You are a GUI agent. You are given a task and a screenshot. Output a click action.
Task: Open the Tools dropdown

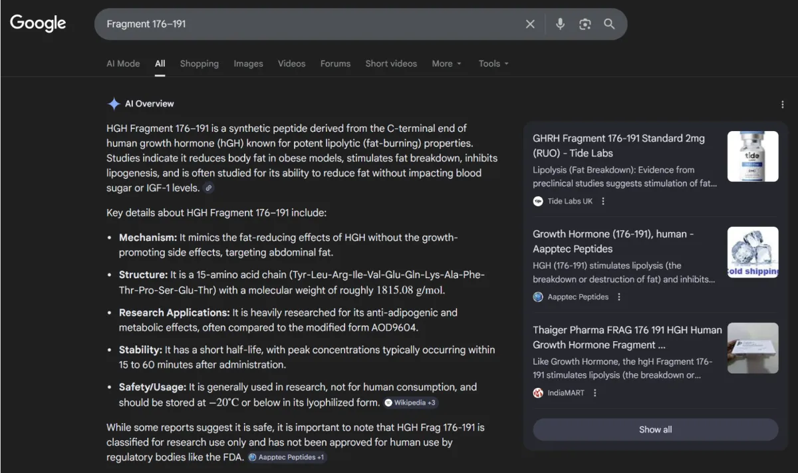point(493,63)
